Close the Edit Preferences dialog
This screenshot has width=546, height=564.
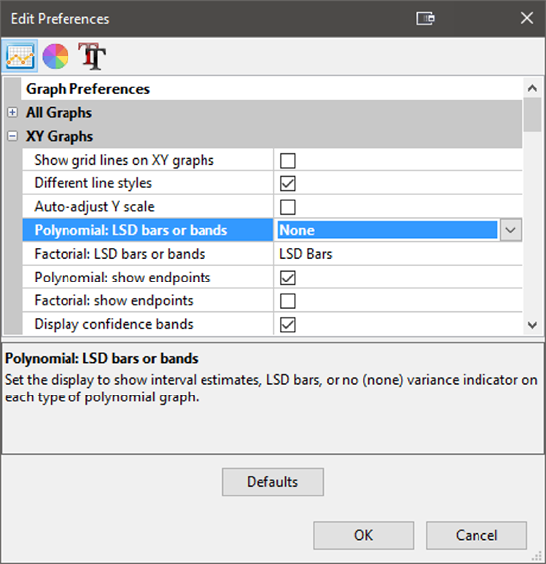point(526,18)
